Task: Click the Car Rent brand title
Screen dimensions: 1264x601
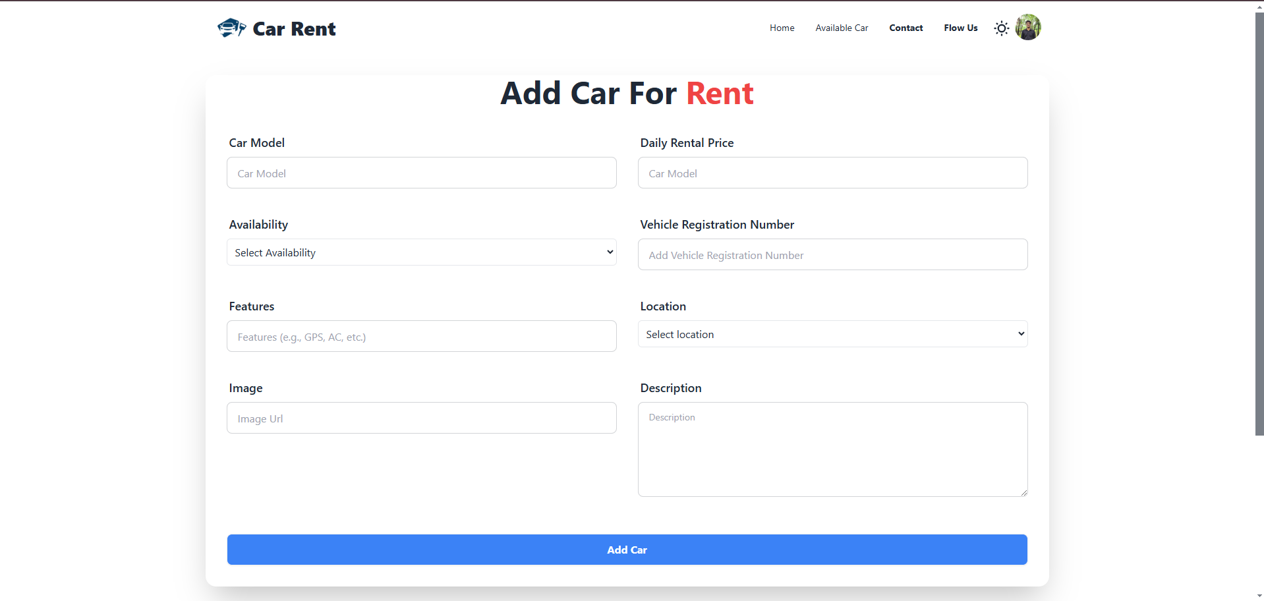Action: click(x=294, y=29)
